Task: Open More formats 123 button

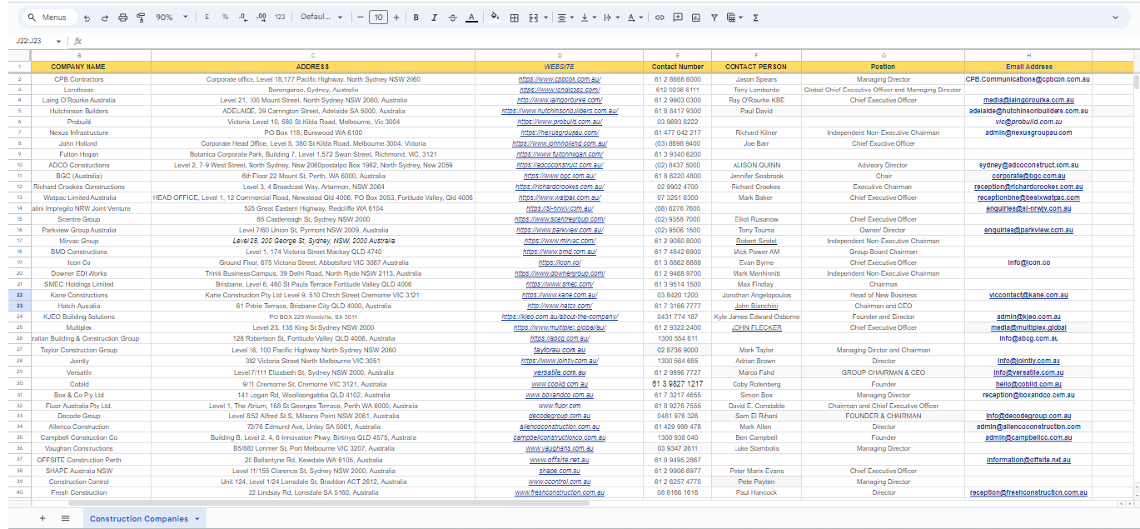Action: pyautogui.click(x=280, y=17)
